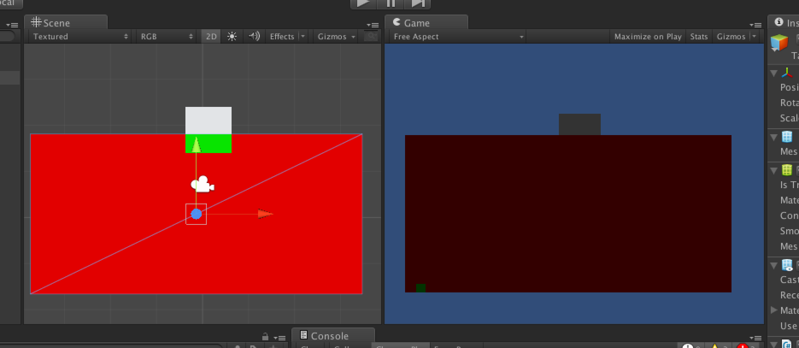Open the Textured draw mode dropdown

coord(80,36)
